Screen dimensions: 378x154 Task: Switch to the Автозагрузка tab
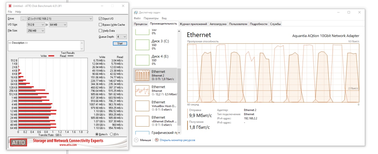click(218, 24)
